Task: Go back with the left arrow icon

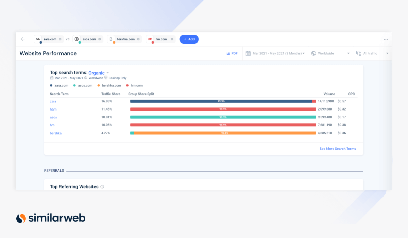Action: (x=23, y=39)
